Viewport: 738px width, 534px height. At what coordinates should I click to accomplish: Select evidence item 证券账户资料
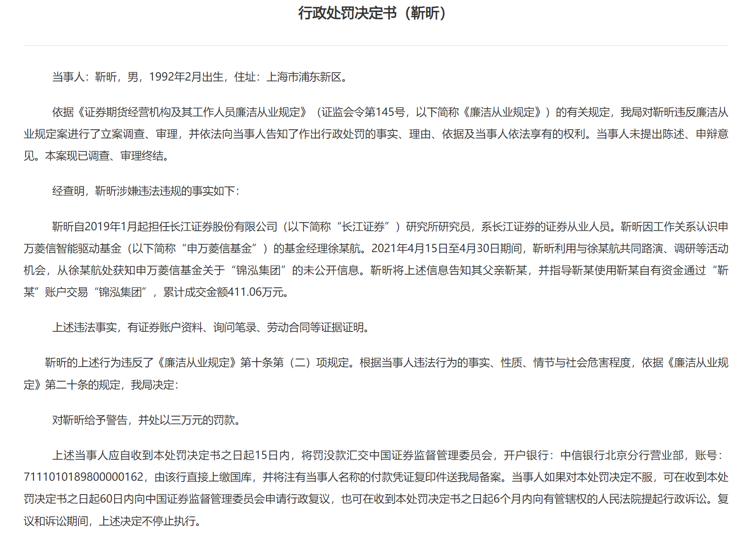click(170, 327)
